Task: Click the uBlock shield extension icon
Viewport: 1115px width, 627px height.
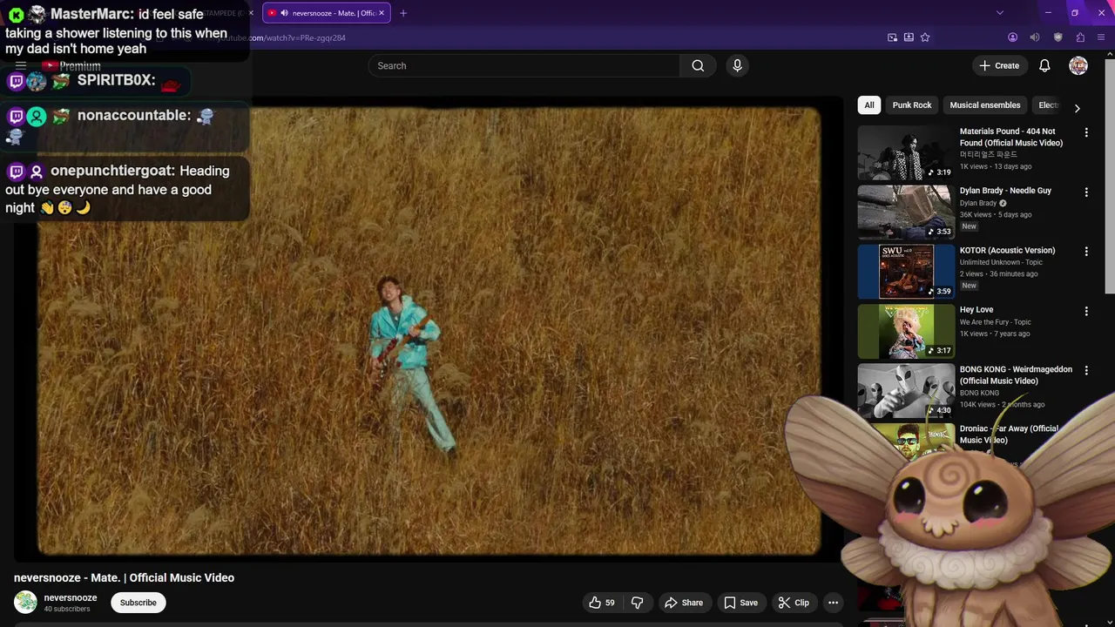Action: pyautogui.click(x=1058, y=37)
